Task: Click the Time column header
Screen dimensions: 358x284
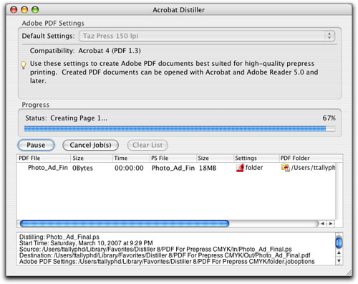Action: pyautogui.click(x=131, y=158)
